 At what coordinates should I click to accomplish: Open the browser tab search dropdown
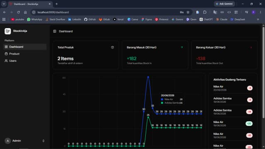tap(4, 4)
